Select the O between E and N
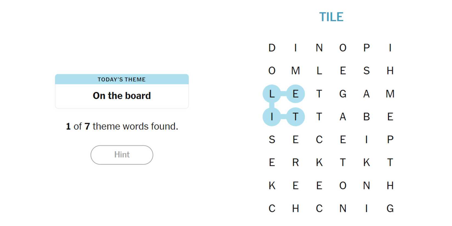The height and width of the screenshot is (226, 452). (x=343, y=186)
